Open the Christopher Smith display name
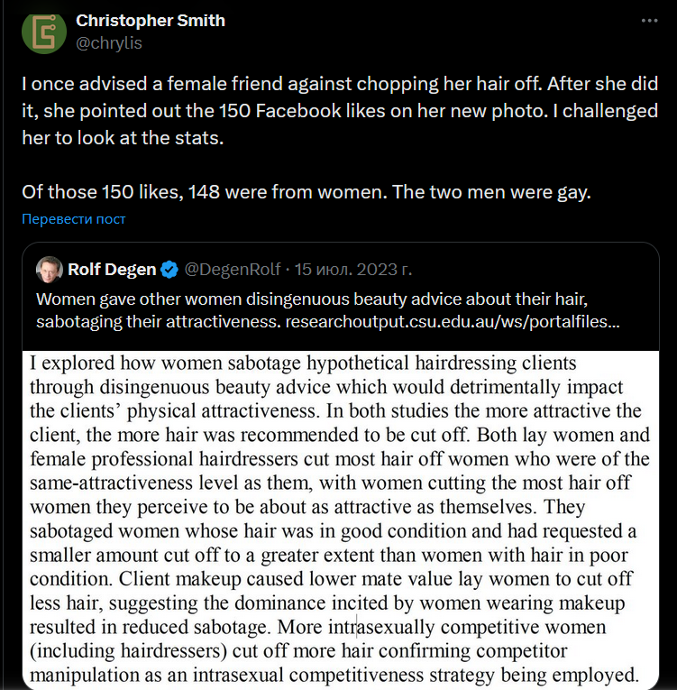This screenshot has height=690, width=677. pos(151,21)
